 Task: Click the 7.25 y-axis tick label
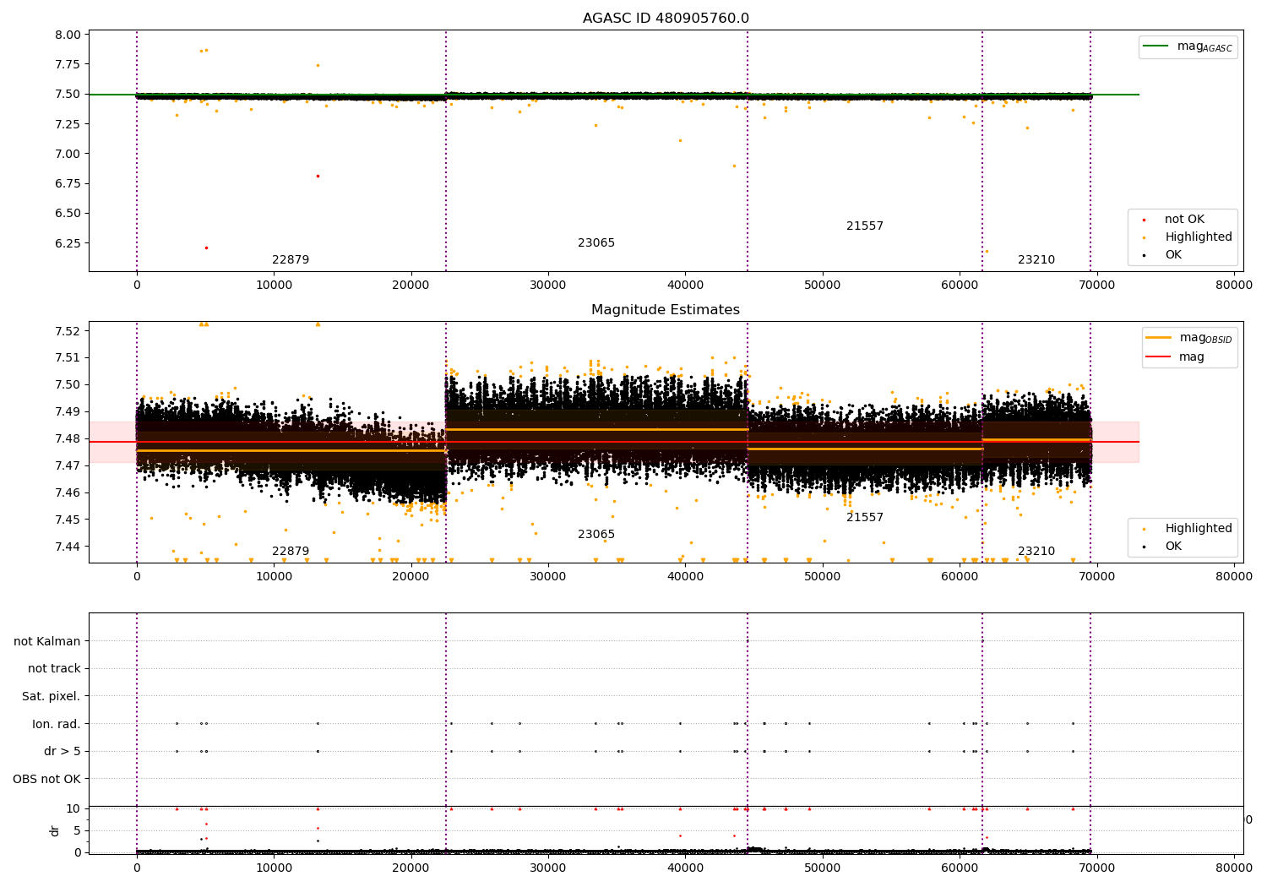tap(68, 124)
